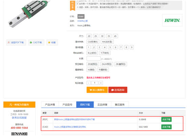Viewport: 189px width, 136px height.
Task: Download the 9.38MB PDF file
Action: pos(166,119)
